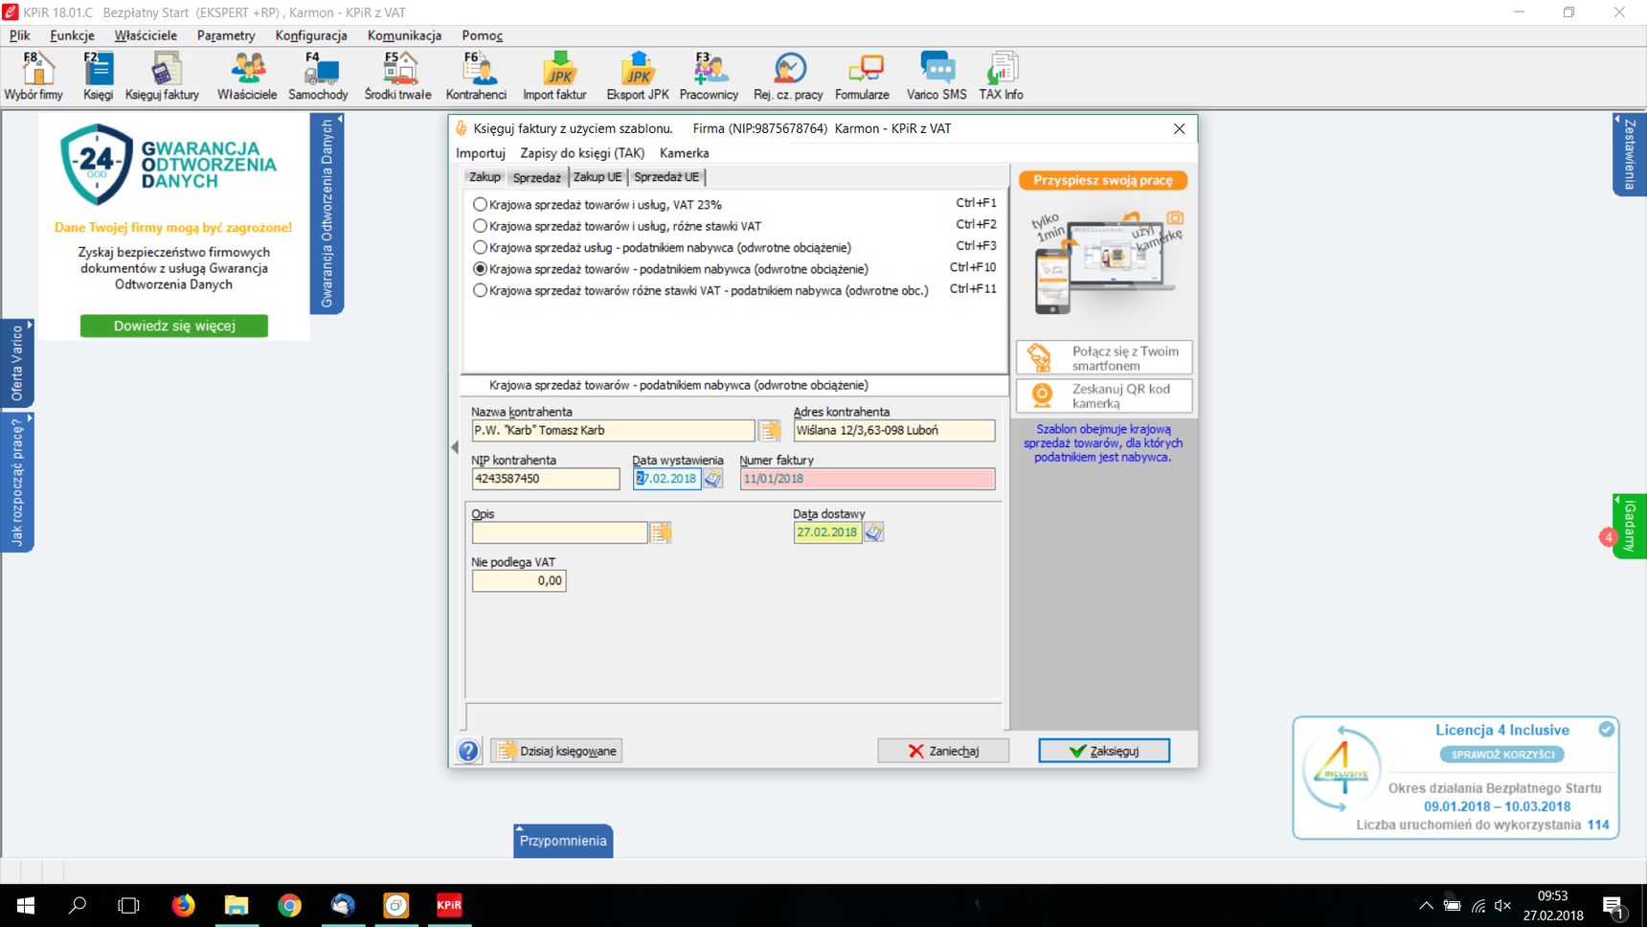
Task: Expand Jak rozpocząć pracę? side tab
Action: 17,482
